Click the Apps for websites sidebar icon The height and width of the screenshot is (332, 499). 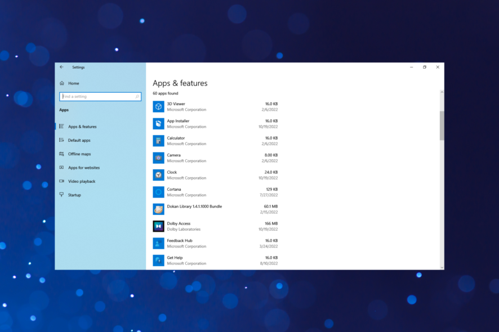(x=61, y=168)
